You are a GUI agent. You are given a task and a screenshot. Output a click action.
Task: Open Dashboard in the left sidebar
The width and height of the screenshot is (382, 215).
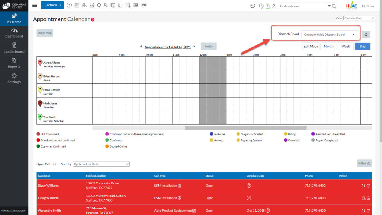point(14,33)
